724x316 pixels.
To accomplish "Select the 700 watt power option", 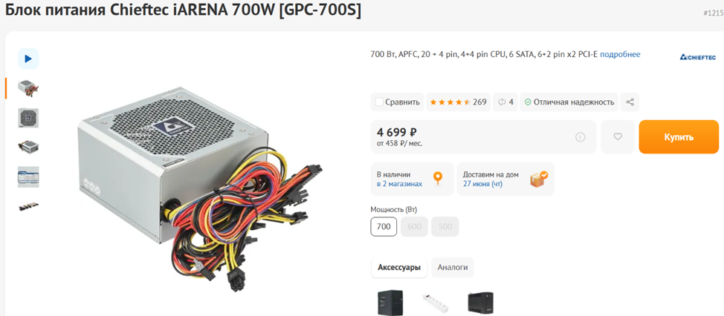I will (x=384, y=227).
